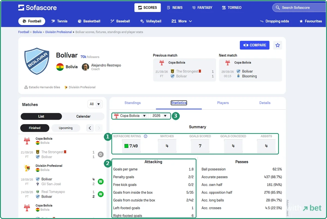This screenshot has height=219, width=327.
Task: Click Ball possession 62.5% row
Action: pos(242,169)
